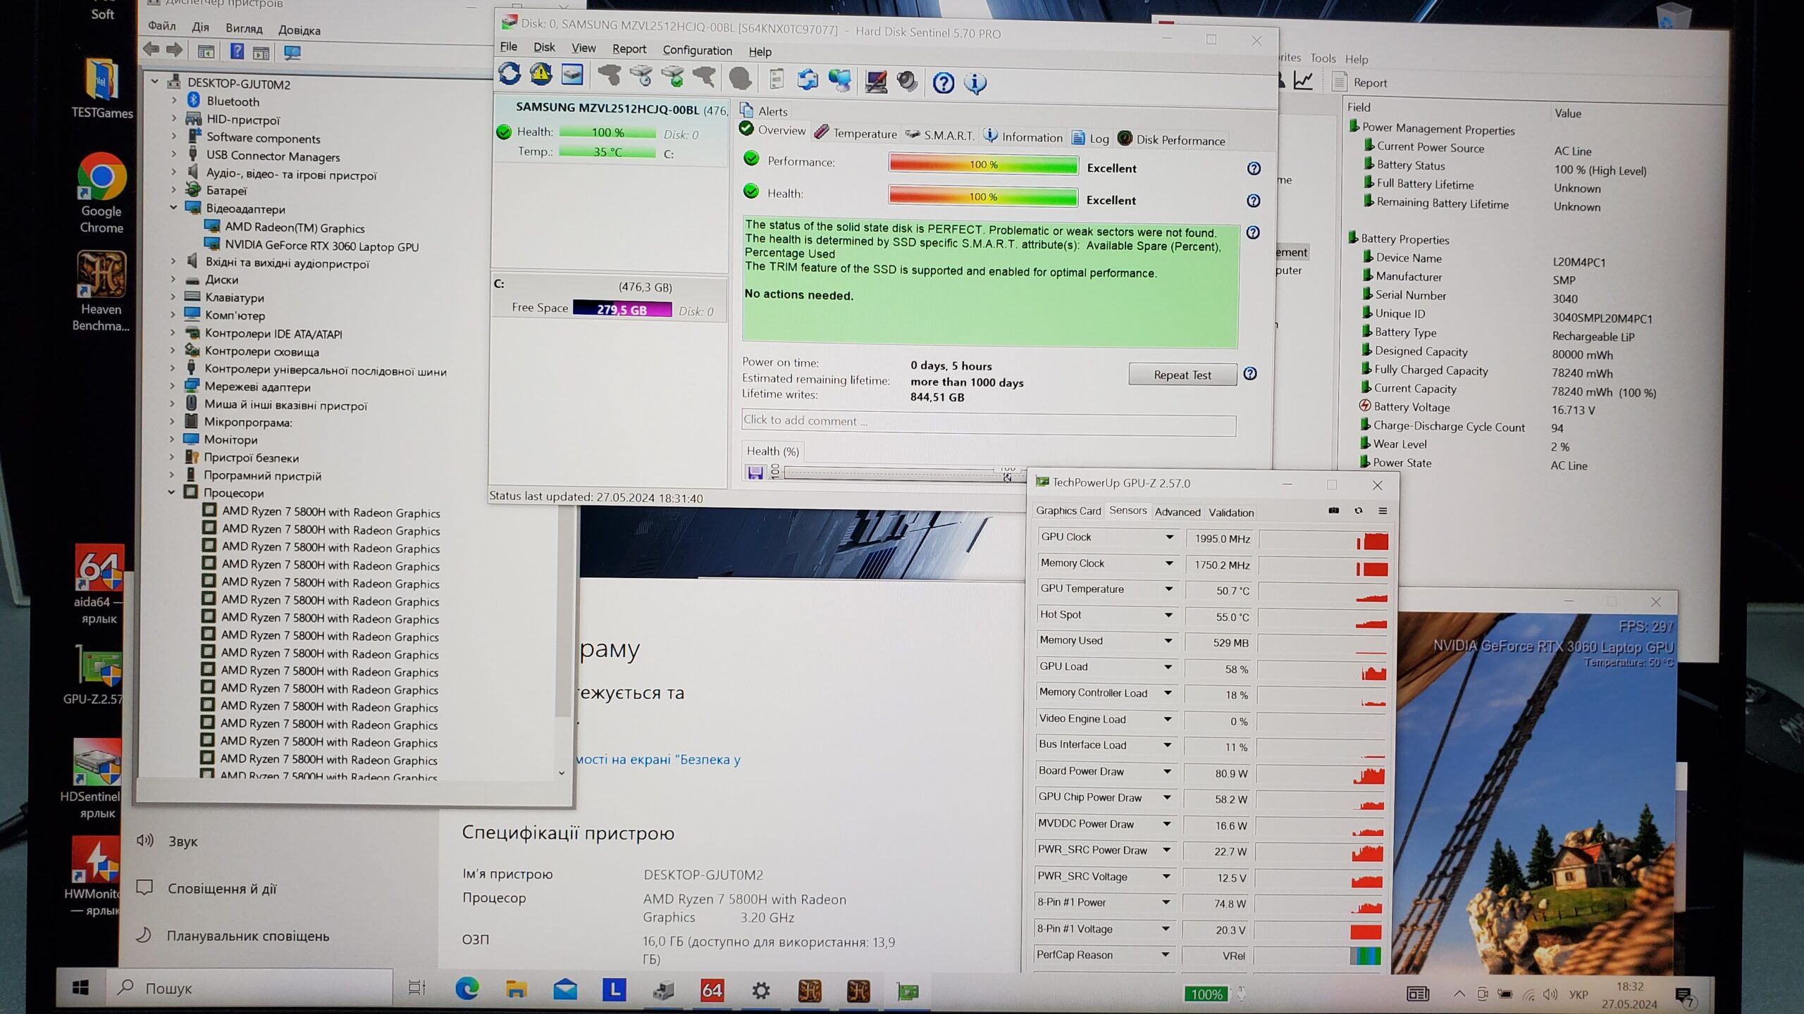Click the GPU-Z sensor refresh icon
1804x1014 pixels.
pos(1359,511)
